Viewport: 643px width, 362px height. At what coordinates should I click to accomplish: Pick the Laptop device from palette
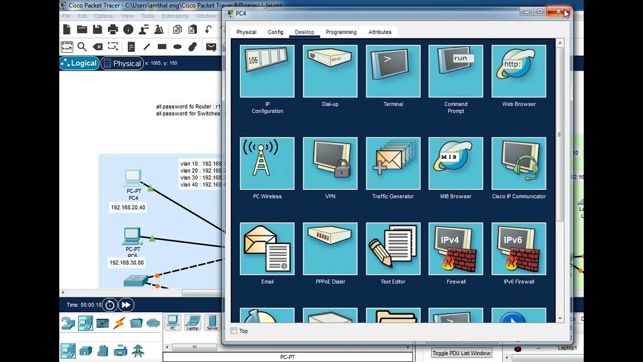pos(192,323)
